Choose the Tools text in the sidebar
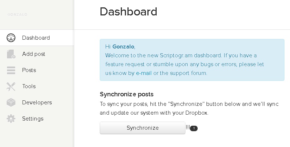This screenshot has height=147, width=290. pyautogui.click(x=29, y=86)
